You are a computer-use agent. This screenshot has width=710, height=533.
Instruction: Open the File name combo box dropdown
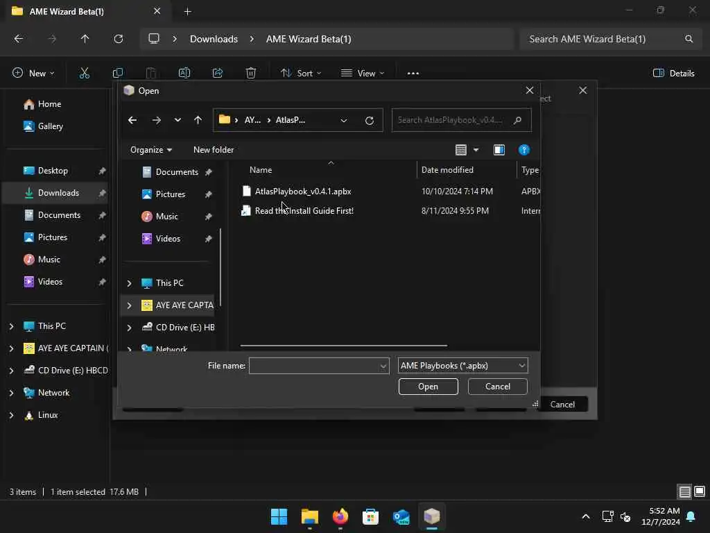383,366
